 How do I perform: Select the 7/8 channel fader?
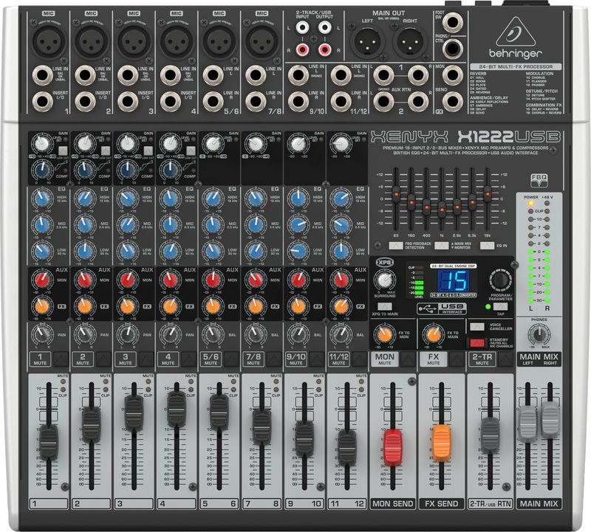pos(262,426)
